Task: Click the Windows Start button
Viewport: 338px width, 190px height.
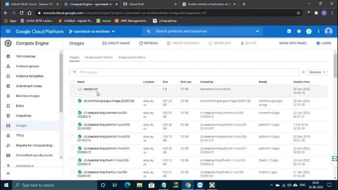Action: point(6,185)
